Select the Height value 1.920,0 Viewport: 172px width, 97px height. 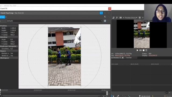tap(13, 30)
